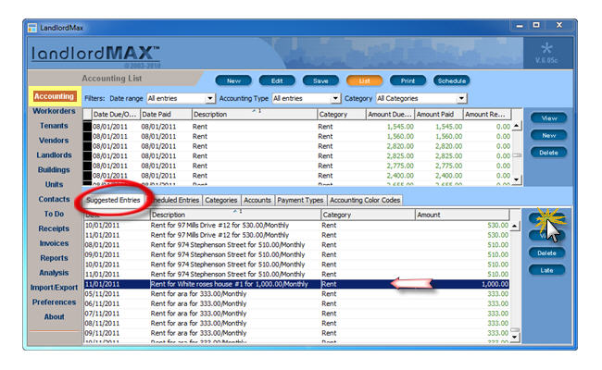Switch to the Suggested Entries tab
This screenshot has height=370, width=602.
[x=113, y=200]
